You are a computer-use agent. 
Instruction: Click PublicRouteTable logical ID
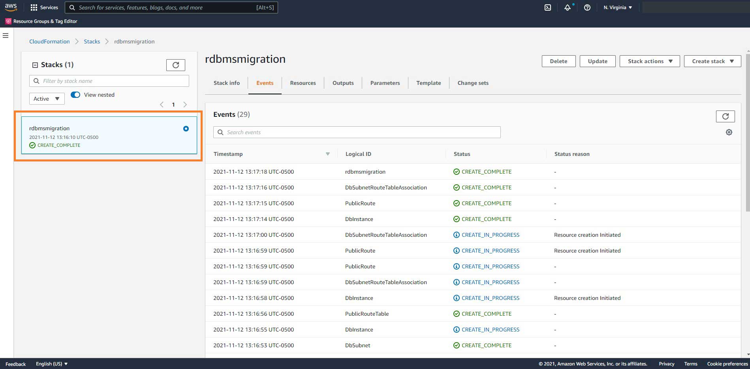click(x=367, y=314)
